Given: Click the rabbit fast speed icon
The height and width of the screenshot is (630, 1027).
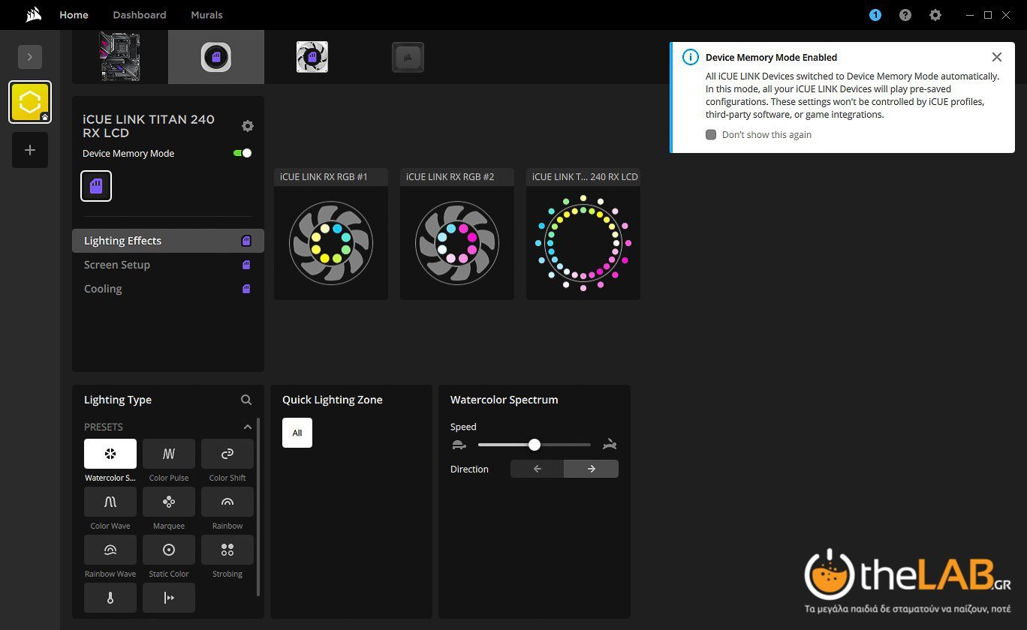Looking at the screenshot, I should click(610, 445).
